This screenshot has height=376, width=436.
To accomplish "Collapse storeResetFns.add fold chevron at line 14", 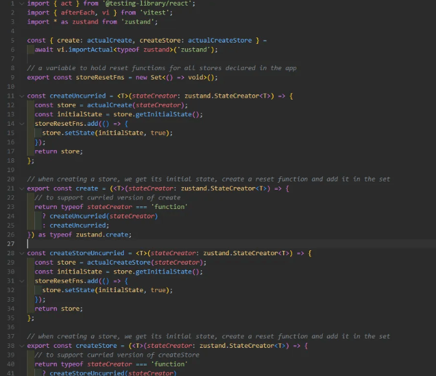I will point(22,124).
